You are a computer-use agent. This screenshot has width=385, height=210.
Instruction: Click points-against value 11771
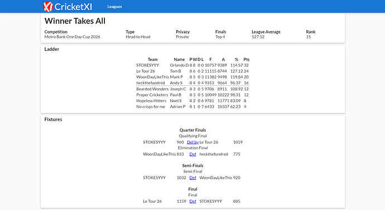point(223,101)
